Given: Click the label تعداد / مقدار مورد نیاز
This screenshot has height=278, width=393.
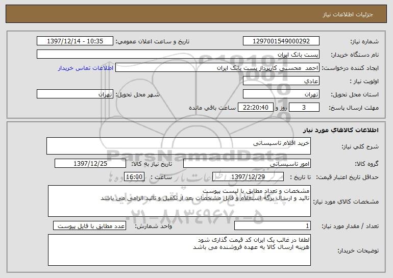Looking at the screenshot, I should click(x=350, y=226).
